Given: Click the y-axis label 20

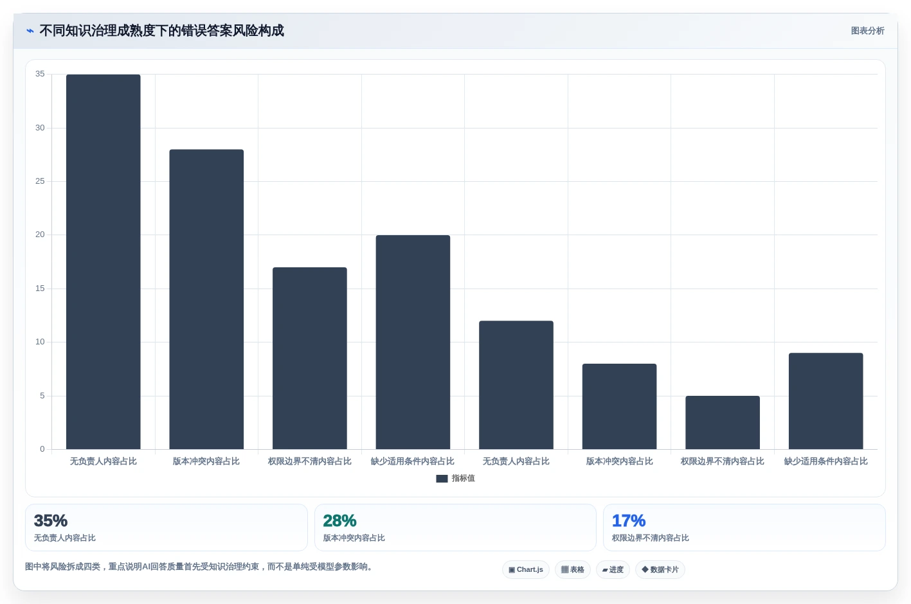Looking at the screenshot, I should 40,235.
